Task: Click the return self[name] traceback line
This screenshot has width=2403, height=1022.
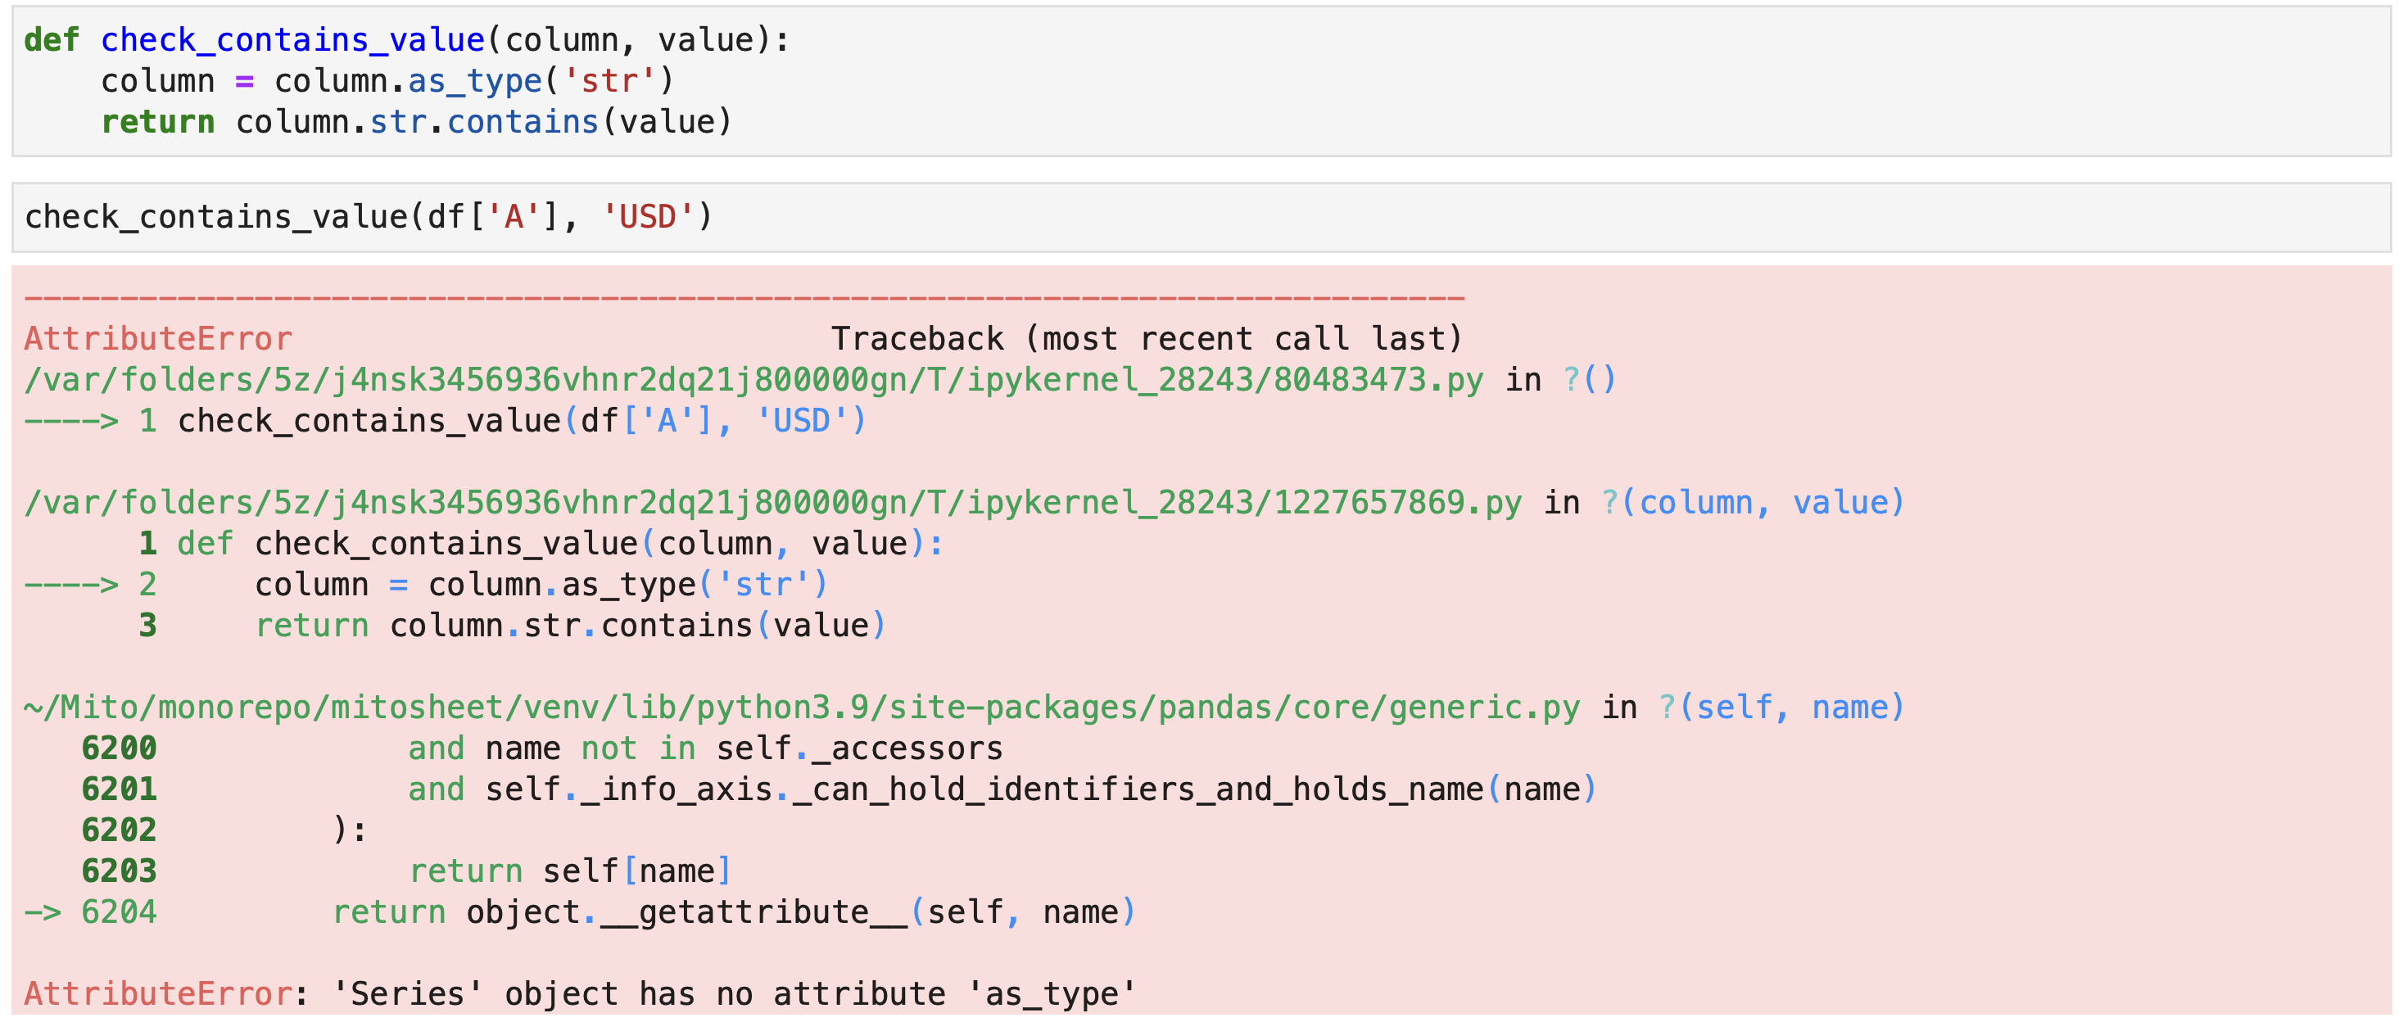Action: [x=569, y=871]
